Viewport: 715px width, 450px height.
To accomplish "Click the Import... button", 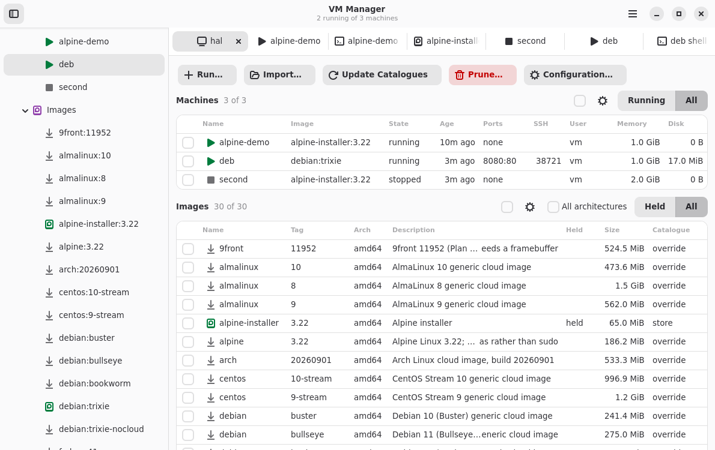I will (279, 74).
